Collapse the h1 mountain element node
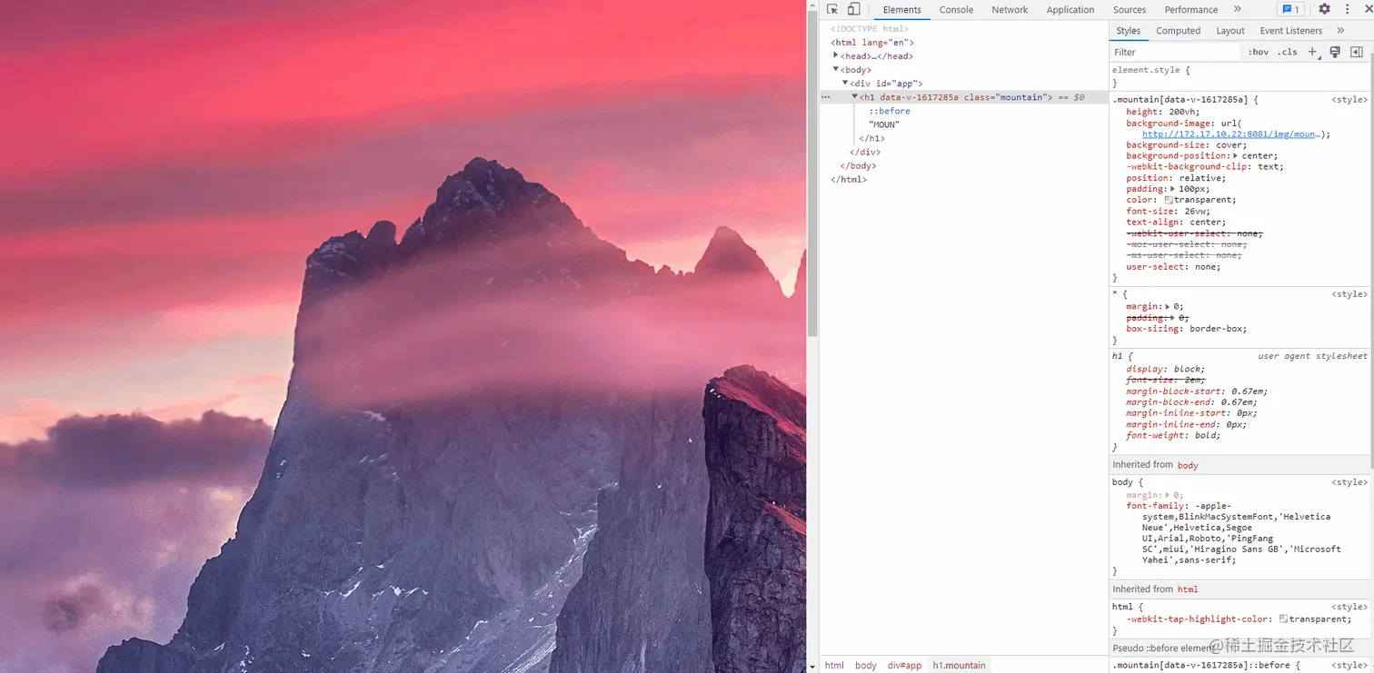The image size is (1374, 673). tap(854, 96)
